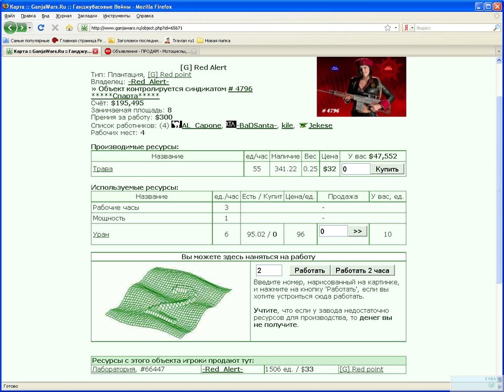Reload the page with the refresh icon
This screenshot has height=392, width=504.
click(41, 28)
